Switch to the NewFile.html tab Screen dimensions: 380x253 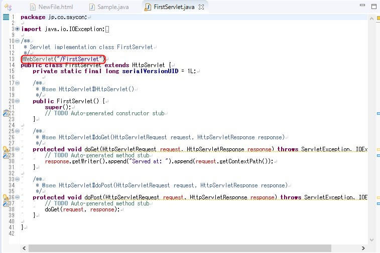tap(52, 7)
